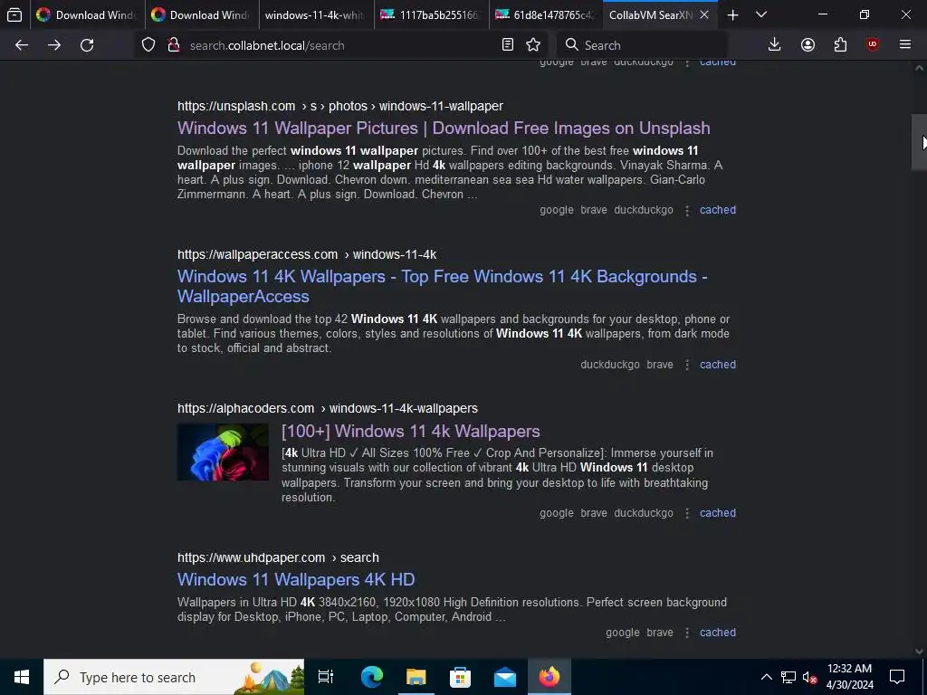The image size is (927, 695).
Task: Open the uBlock Origin extension
Action: coord(873,45)
